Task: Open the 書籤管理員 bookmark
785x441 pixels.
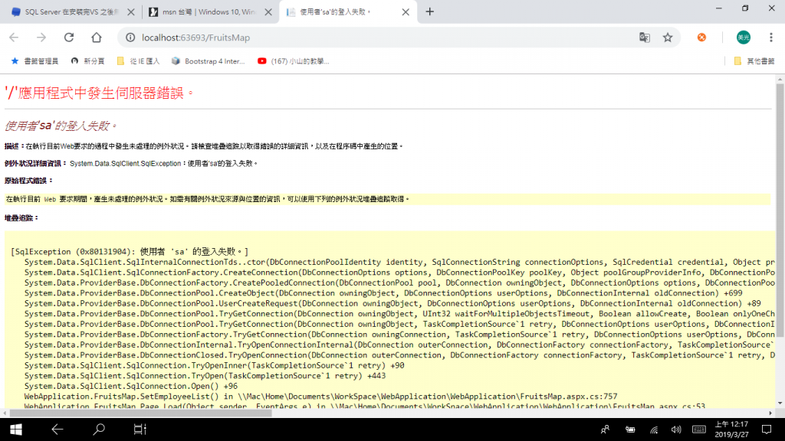Action: click(34, 61)
